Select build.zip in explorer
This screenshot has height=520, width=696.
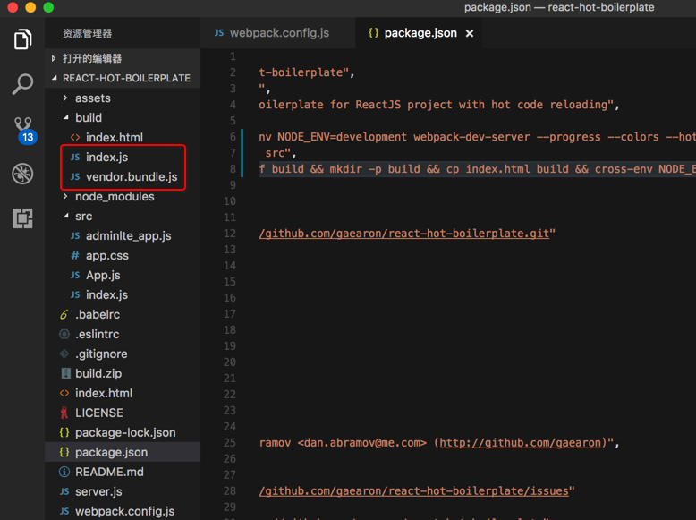tap(123, 373)
